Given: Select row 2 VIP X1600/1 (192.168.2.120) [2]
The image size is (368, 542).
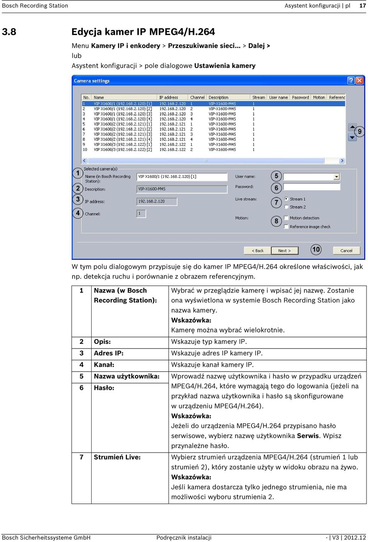Looking at the screenshot, I should coord(214,109).
